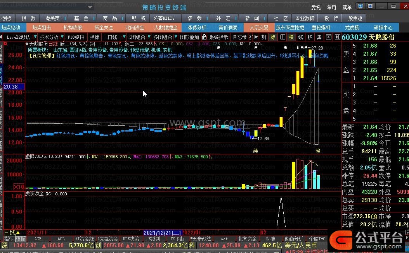Image resolution: width=409 pixels, height=253 pixels.
Task: Click the small red square at chart corner
Action: point(5,44)
